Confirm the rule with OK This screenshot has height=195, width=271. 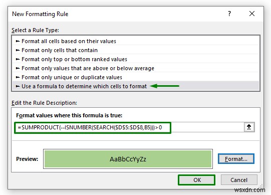pyautogui.click(x=197, y=180)
